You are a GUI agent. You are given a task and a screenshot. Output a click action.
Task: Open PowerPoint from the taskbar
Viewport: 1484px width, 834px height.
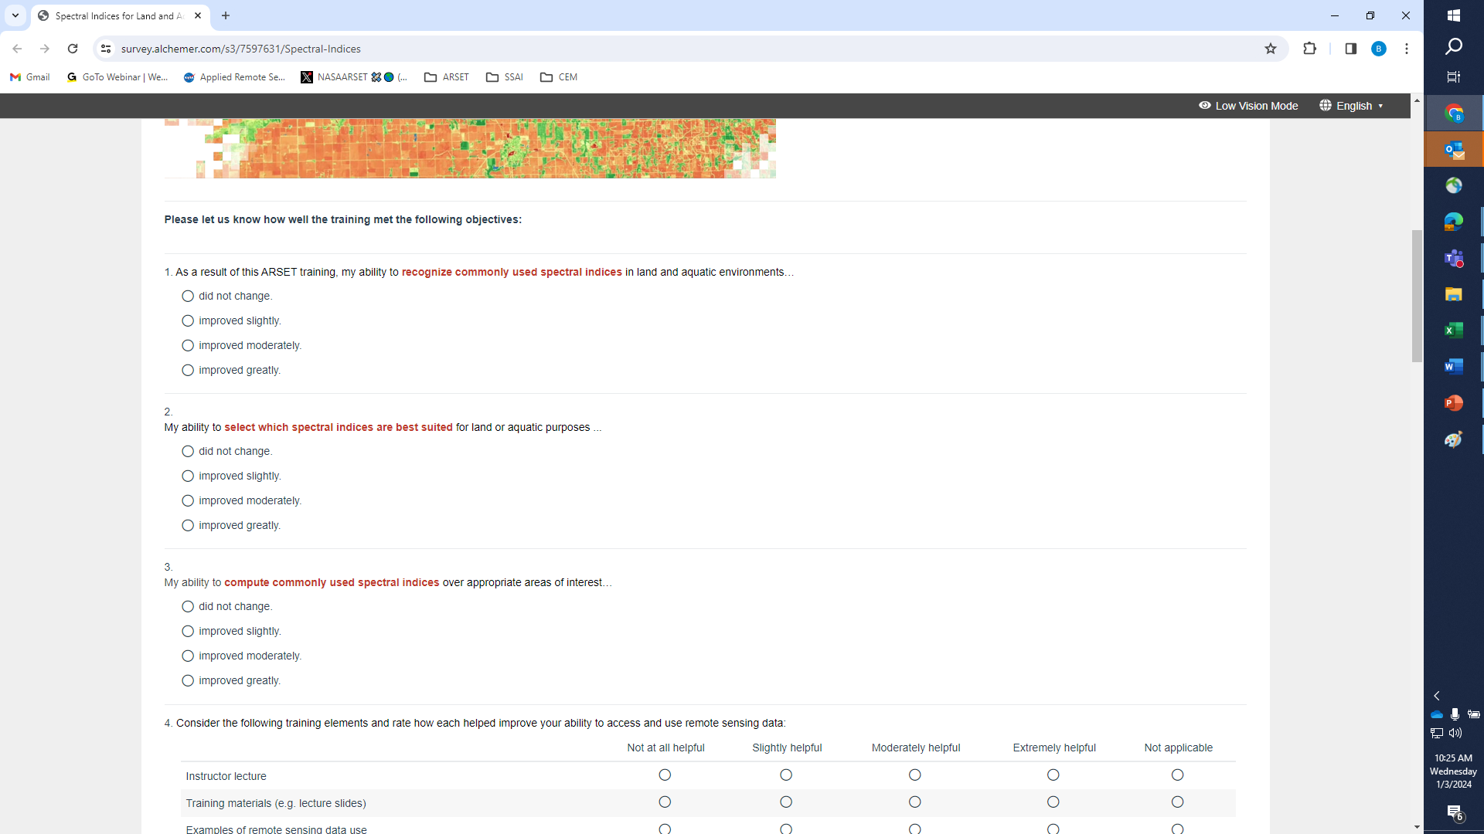click(x=1453, y=403)
